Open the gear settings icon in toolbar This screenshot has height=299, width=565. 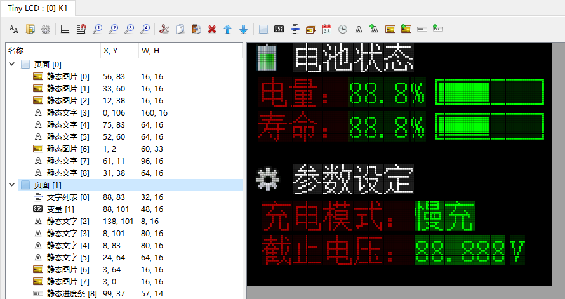click(x=46, y=29)
